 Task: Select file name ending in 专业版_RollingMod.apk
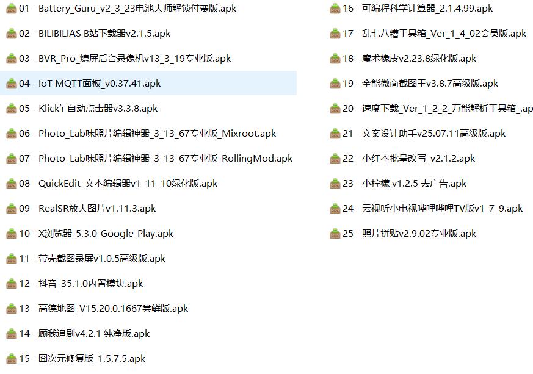point(156,158)
